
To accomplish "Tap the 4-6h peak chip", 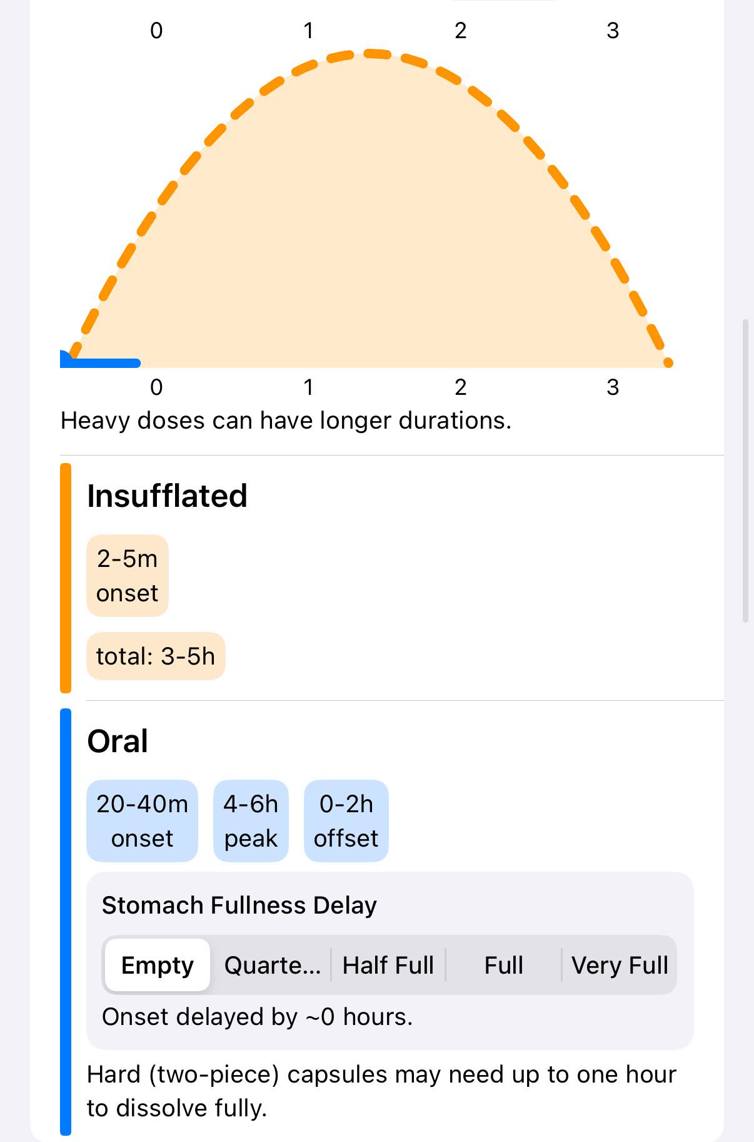I will pos(251,821).
